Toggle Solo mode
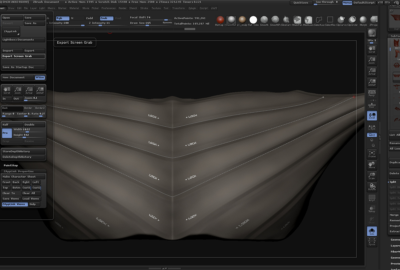The width and height of the screenshot is (400, 270). (372, 231)
